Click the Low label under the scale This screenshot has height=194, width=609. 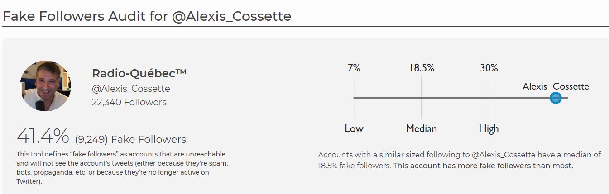coord(354,128)
